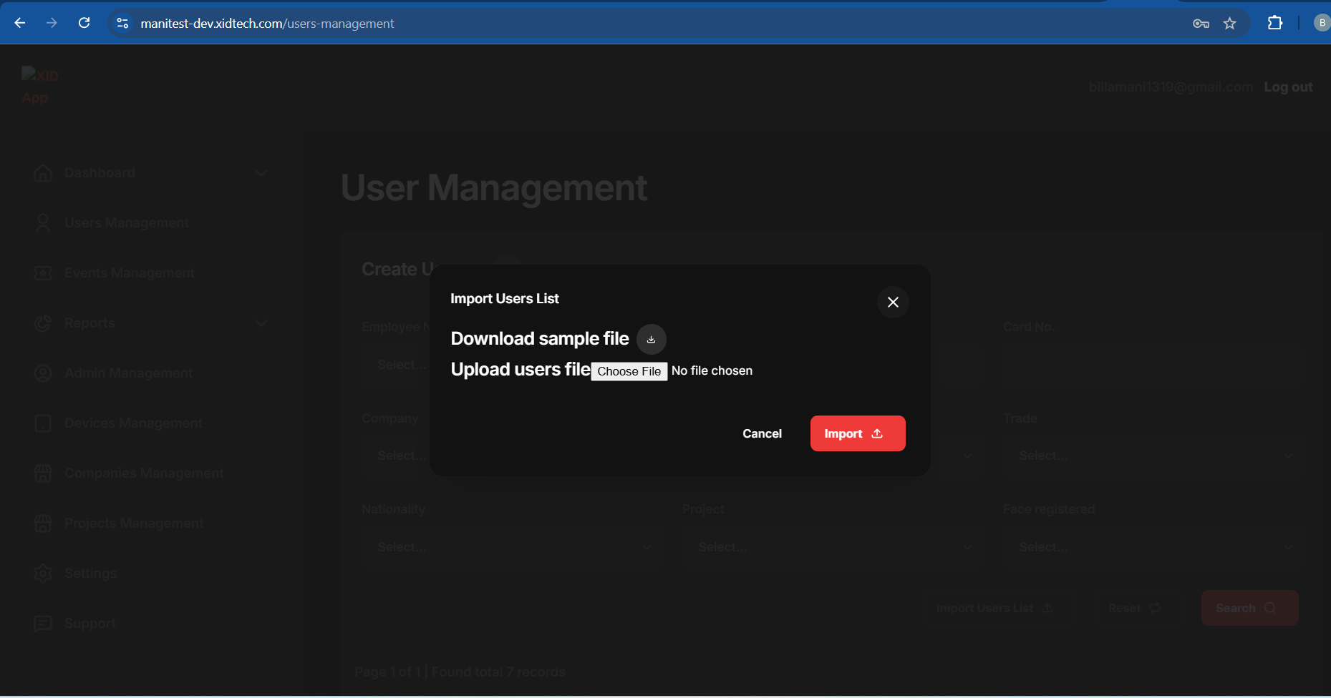Go forward using browser forward arrow
Screen dimensions: 1331x698
[x=52, y=23]
